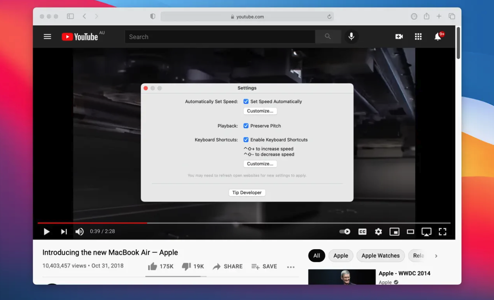The height and width of the screenshot is (300, 494).
Task: Open the notifications bell
Action: point(437,37)
